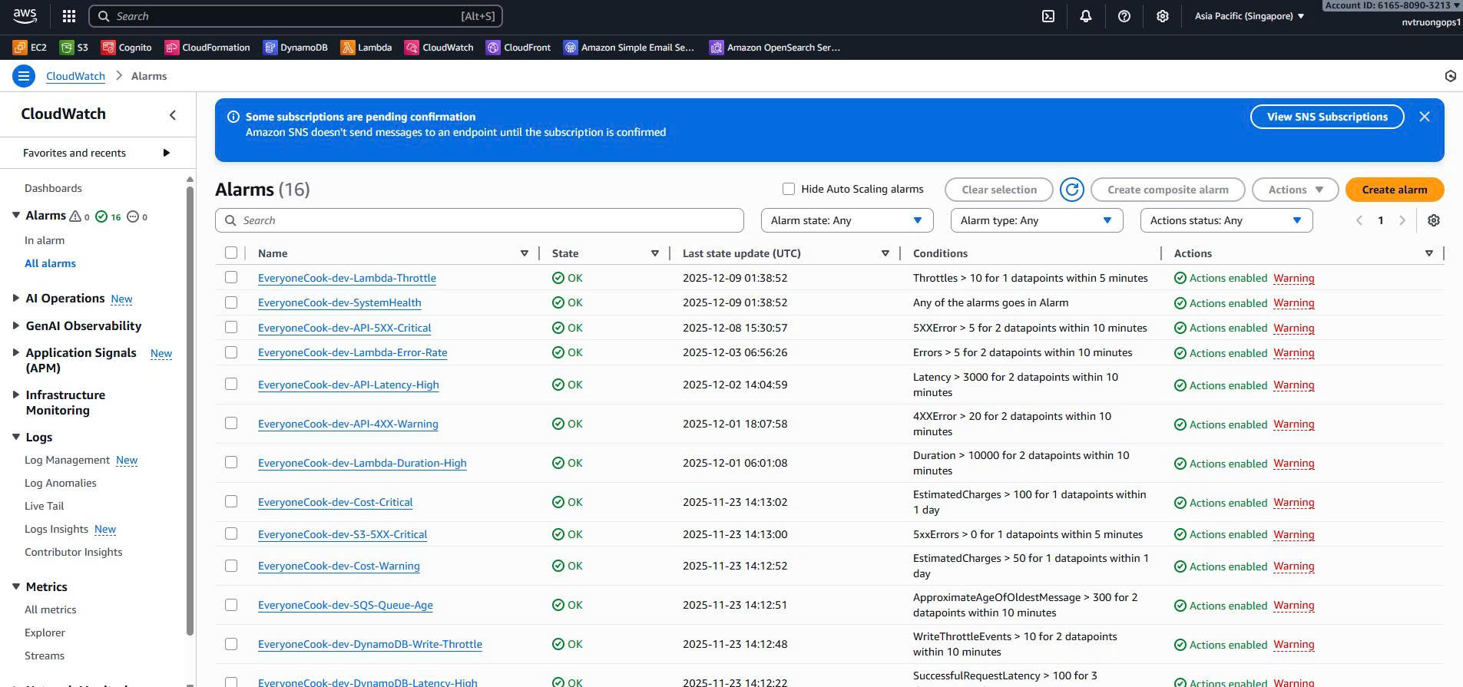Focus the alarms search field
Viewport: 1463px width, 687px height.
click(x=479, y=220)
